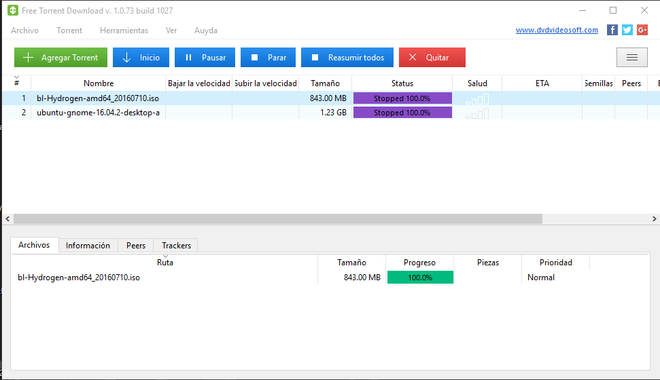Viewport: 660px width, 380px height.
Task: Open the hamburger options menu button
Action: pos(632,57)
